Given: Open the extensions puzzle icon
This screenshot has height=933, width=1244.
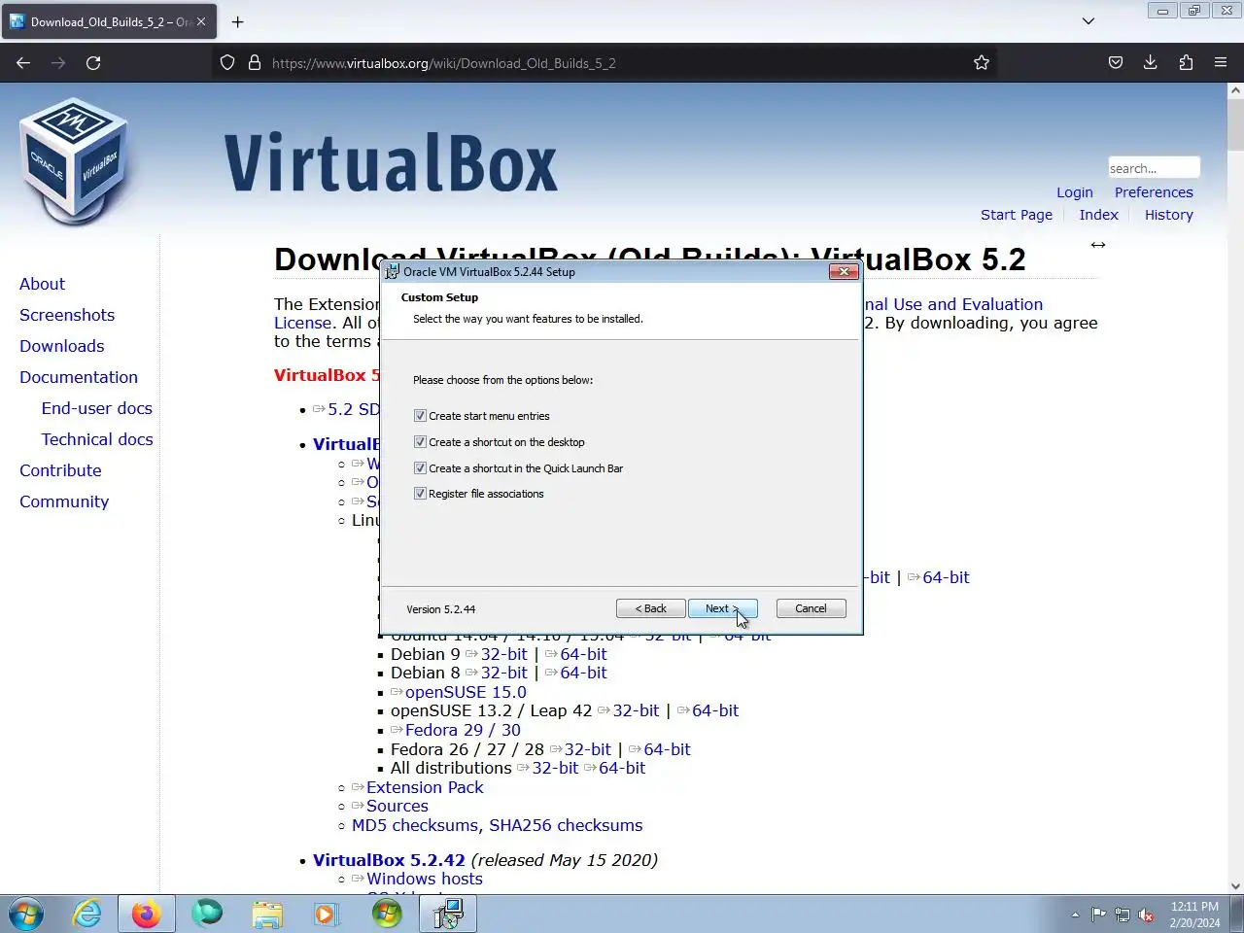Looking at the screenshot, I should pyautogui.click(x=1186, y=63).
